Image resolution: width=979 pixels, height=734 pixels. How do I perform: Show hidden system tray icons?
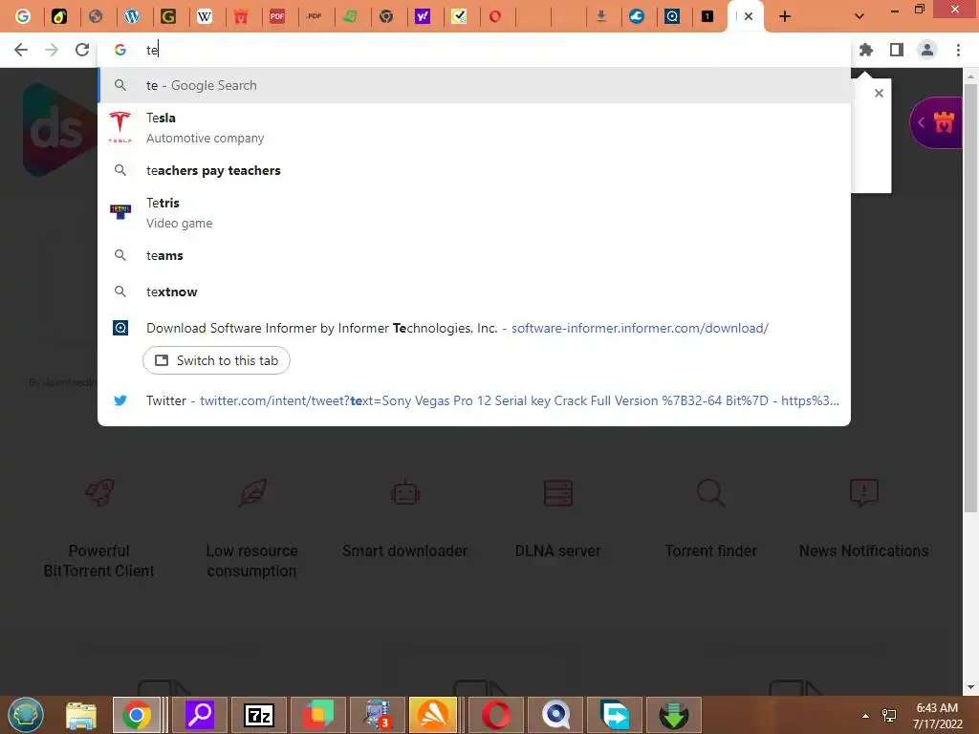coord(865,715)
